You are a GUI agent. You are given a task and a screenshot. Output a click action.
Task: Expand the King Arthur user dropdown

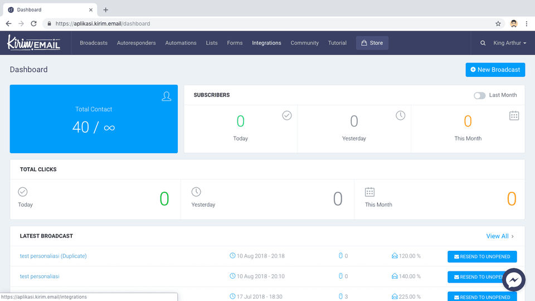click(x=510, y=43)
